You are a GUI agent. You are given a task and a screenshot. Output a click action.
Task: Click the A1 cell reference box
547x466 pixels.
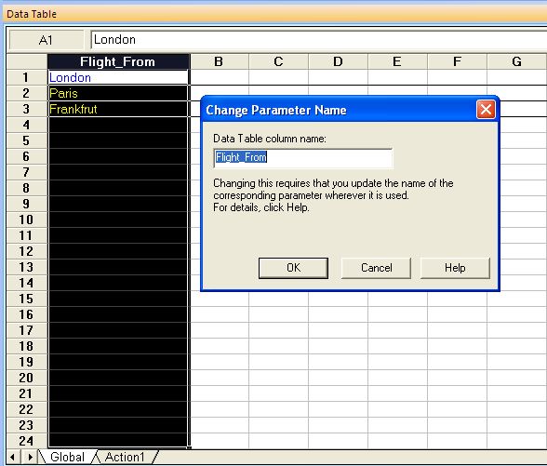click(x=47, y=40)
